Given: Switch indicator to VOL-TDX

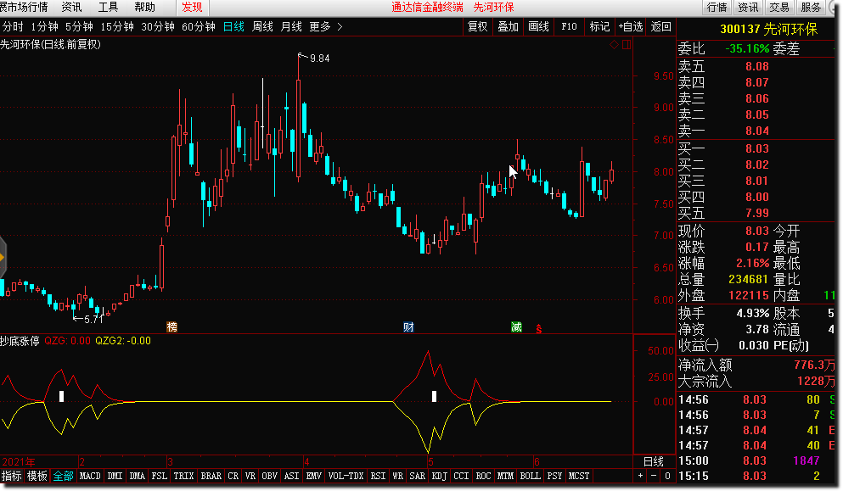Looking at the screenshot, I should 346,476.
